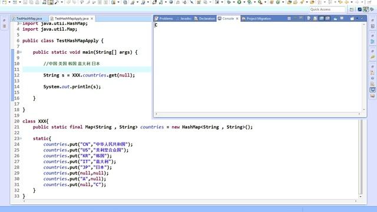The height and width of the screenshot is (212, 377).
Task: Toggle show console on standard output
Action: pos(321,18)
